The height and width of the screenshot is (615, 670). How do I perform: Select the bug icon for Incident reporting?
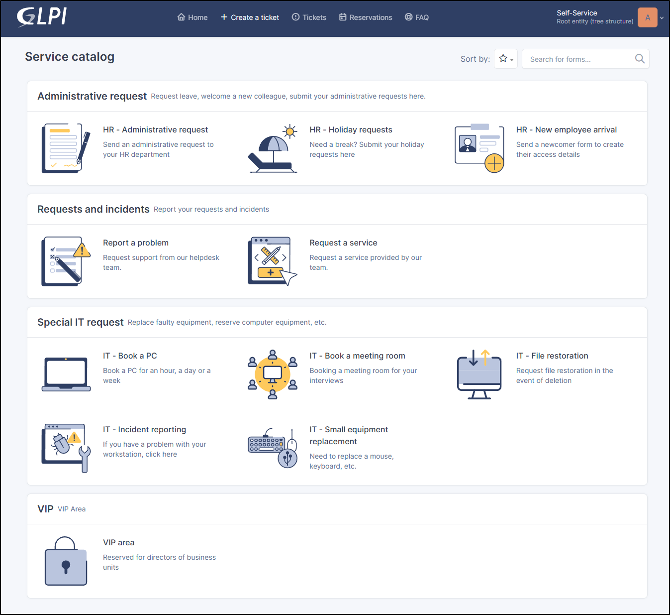tap(65, 447)
